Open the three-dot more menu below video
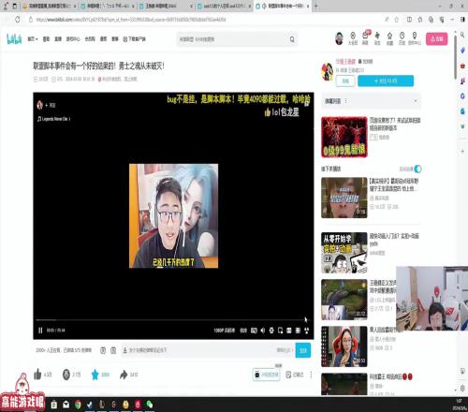 pos(311,375)
